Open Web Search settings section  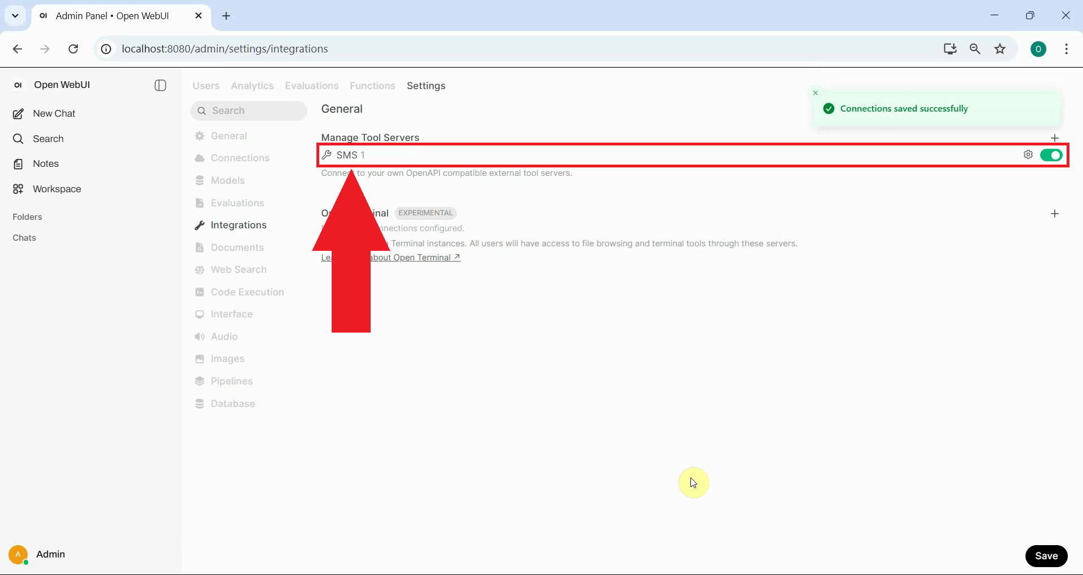[x=238, y=269]
